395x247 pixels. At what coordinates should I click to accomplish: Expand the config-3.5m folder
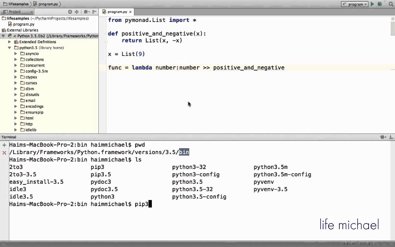coord(16,71)
